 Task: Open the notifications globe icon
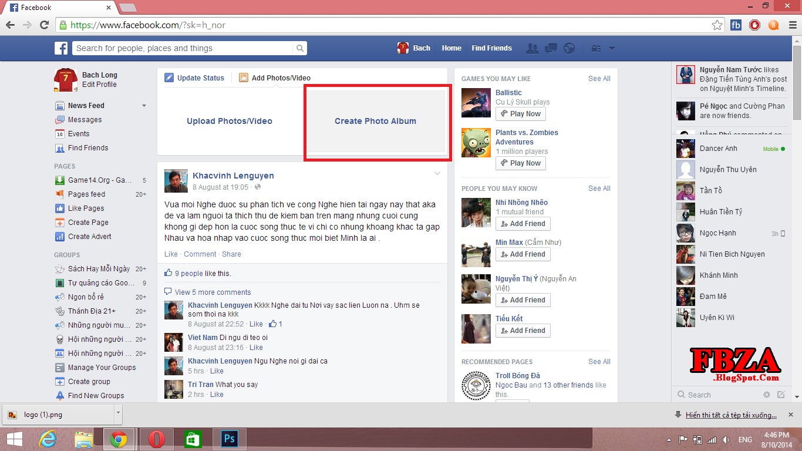[569, 48]
